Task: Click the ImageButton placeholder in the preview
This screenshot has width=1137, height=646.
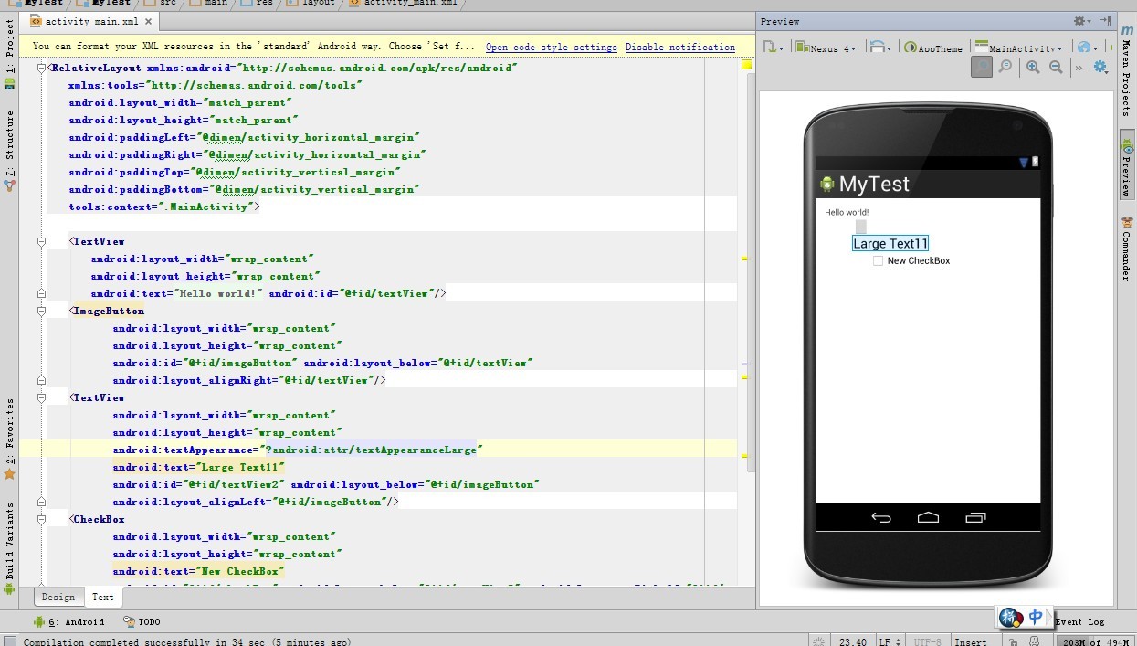Action: click(860, 227)
